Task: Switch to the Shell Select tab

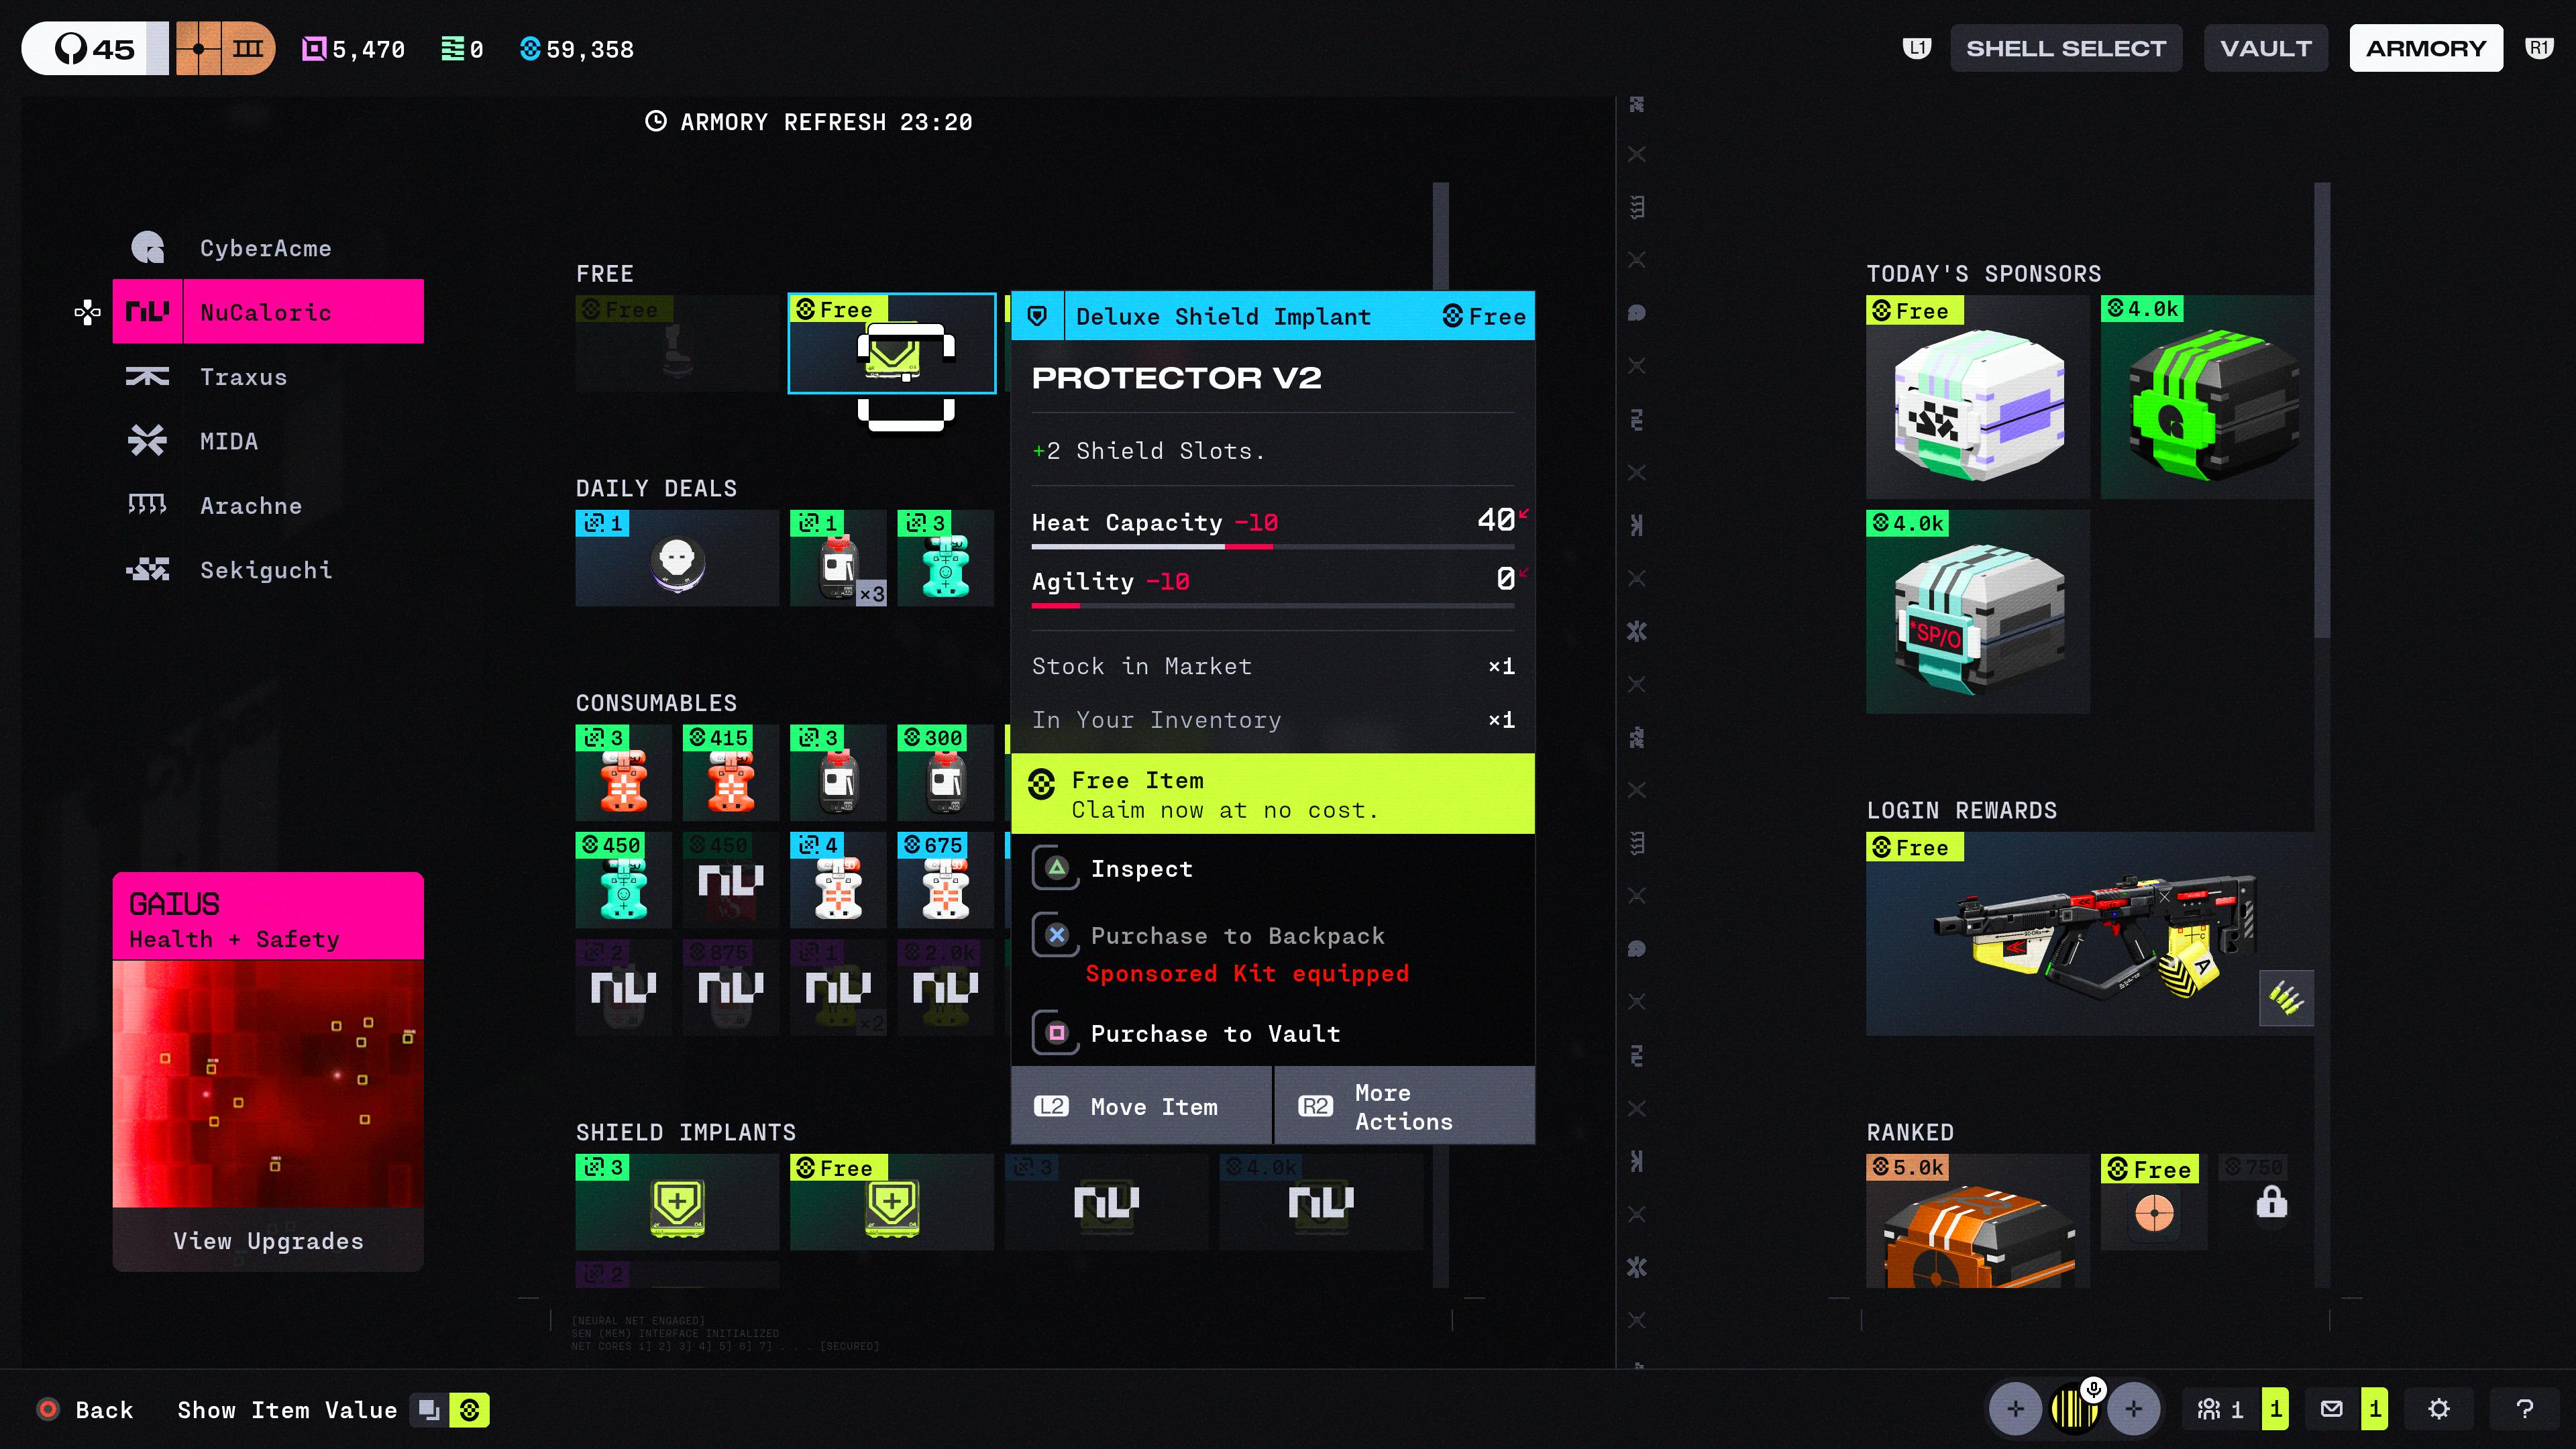Action: 2066,48
